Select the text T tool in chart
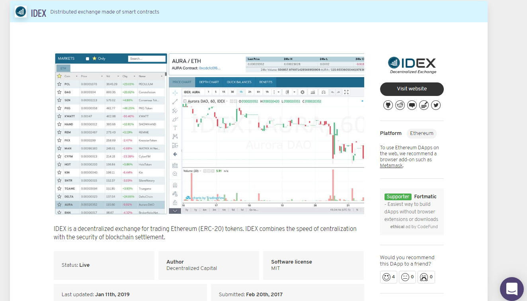Viewport: 527px width, 301px height. click(175, 128)
